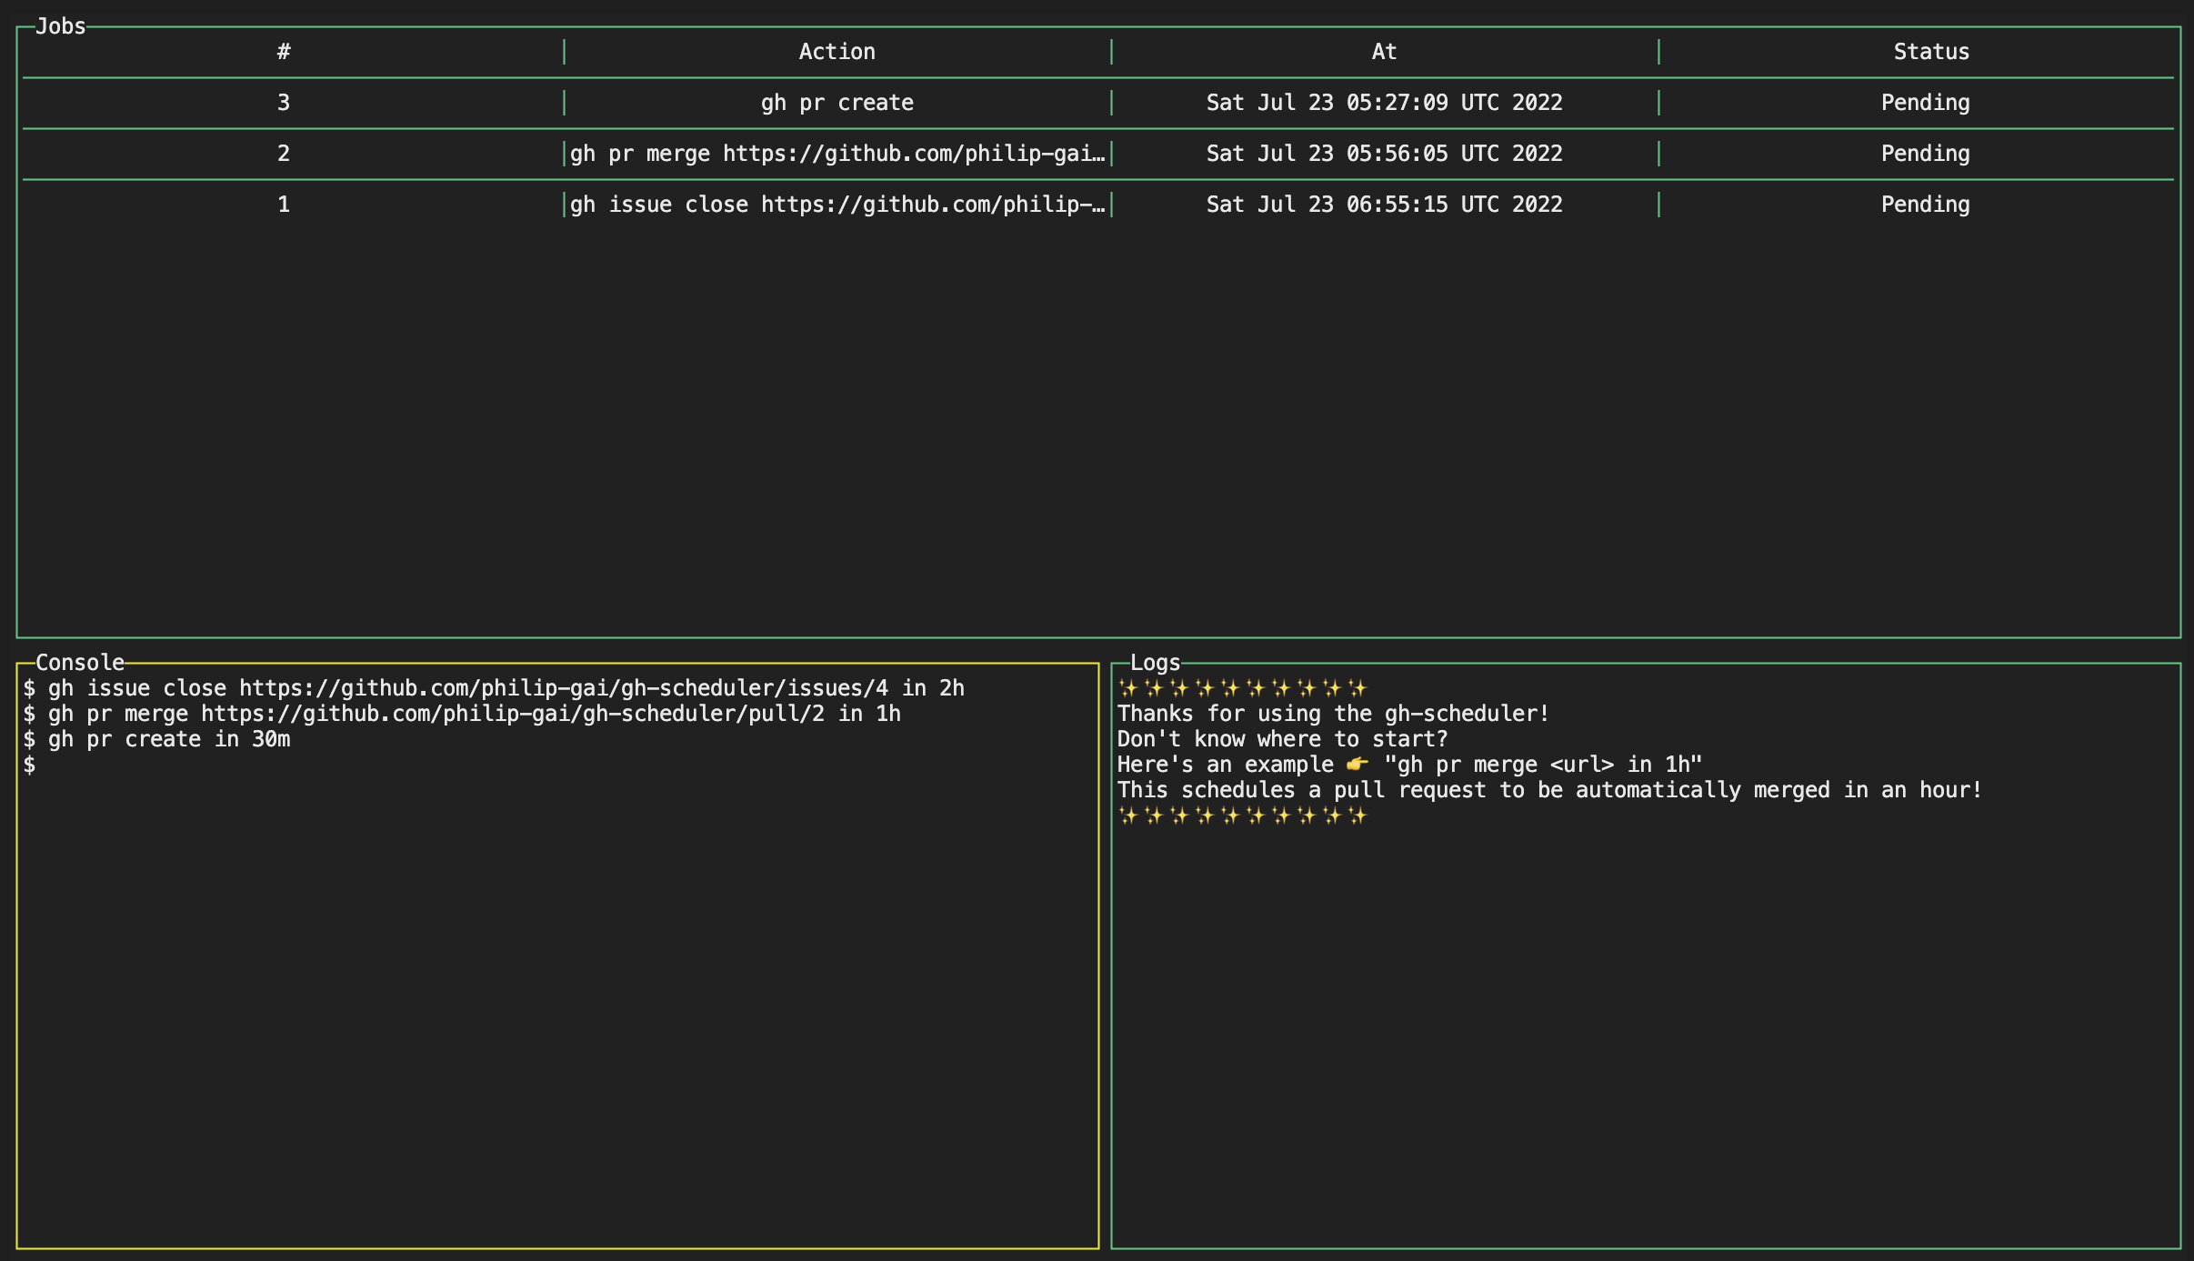Sort by the At column header
This screenshot has width=2194, height=1261.
tap(1383, 52)
